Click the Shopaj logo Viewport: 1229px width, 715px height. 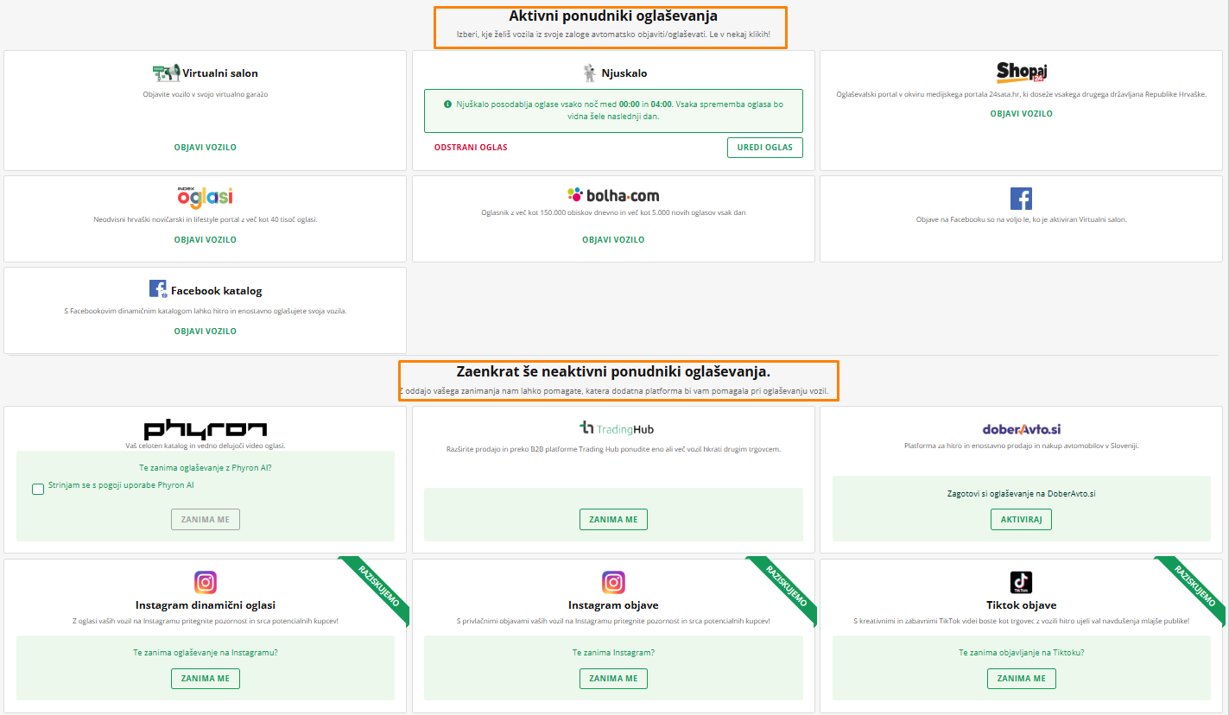1021,72
